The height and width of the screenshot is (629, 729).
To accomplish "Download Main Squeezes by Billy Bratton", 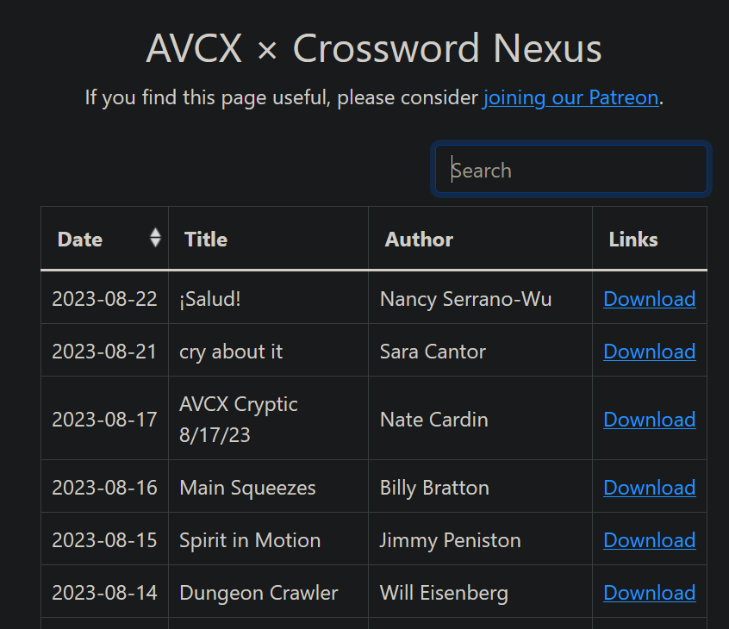I will pyautogui.click(x=649, y=488).
